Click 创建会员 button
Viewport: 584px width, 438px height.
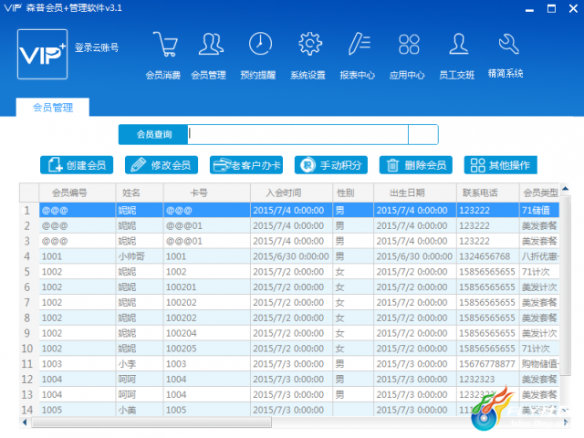(77, 165)
